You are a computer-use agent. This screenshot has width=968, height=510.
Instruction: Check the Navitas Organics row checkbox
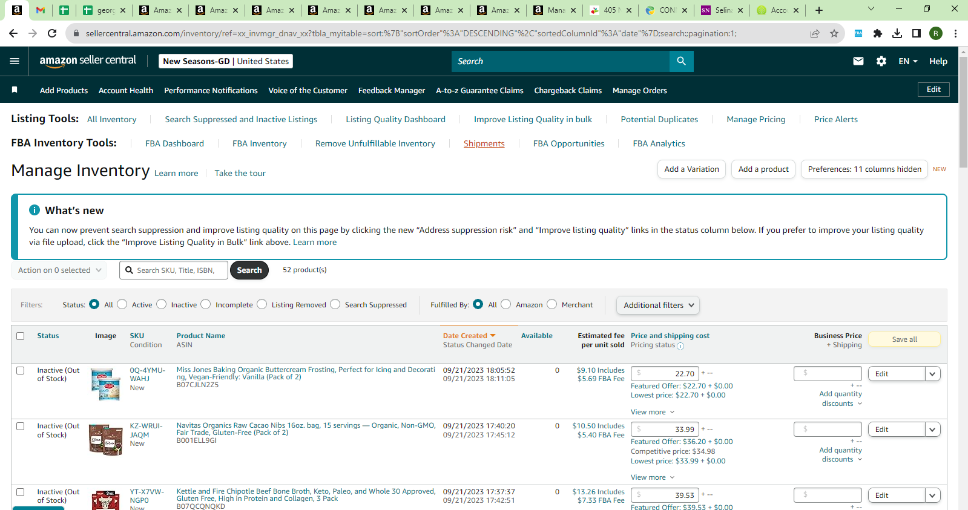coord(21,426)
